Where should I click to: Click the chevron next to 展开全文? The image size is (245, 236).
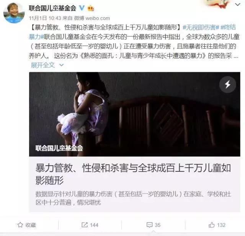point(62,65)
